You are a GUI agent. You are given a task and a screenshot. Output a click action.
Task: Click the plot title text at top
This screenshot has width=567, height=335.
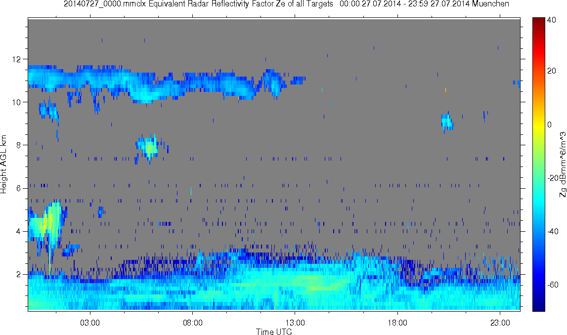coord(286,4)
